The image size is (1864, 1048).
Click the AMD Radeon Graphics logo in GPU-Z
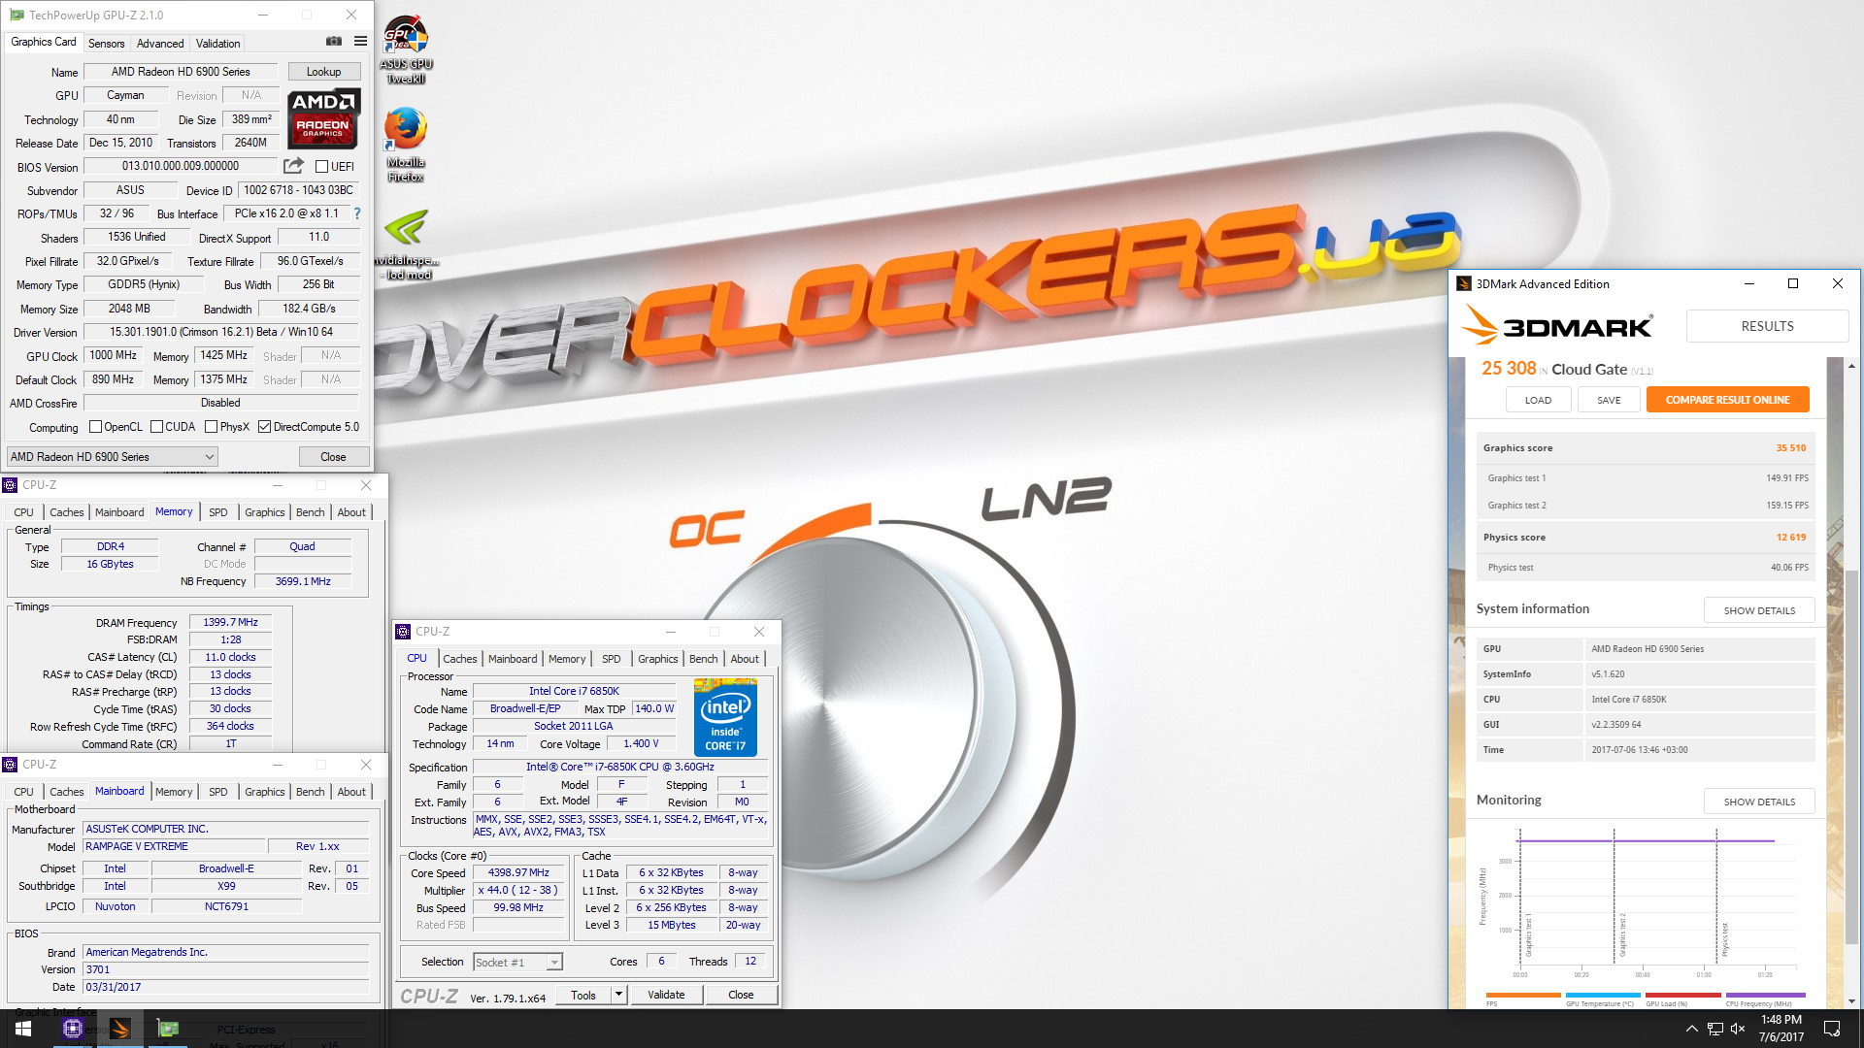tap(324, 117)
